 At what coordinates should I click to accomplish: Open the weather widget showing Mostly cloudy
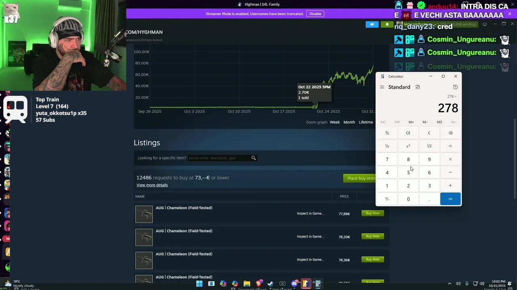19,284
